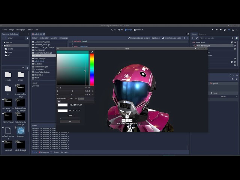Open the main Débogage menu
Screen dimensions: 240x180
(21, 30)
